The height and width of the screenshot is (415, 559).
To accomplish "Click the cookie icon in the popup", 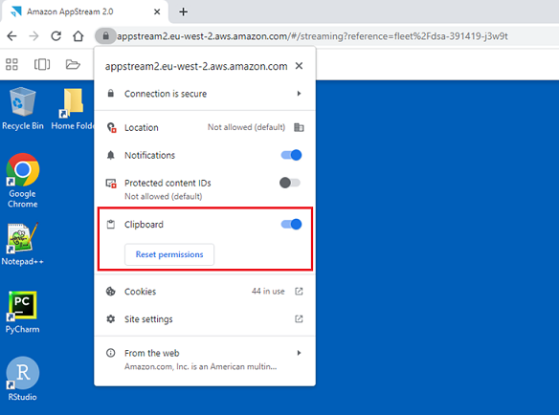I will [x=111, y=292].
